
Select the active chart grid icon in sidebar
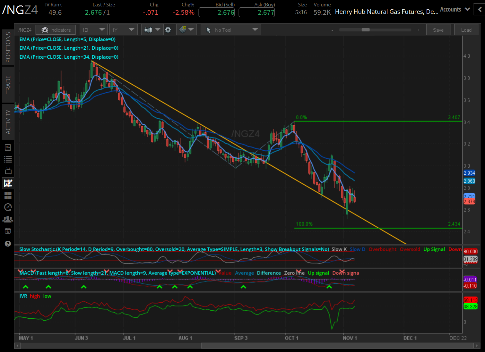[x=8, y=183]
